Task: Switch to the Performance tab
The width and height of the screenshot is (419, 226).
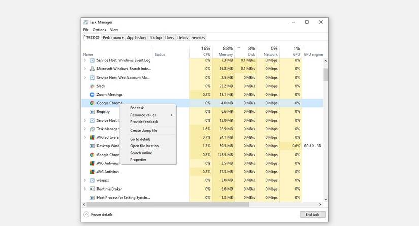Action: (113, 37)
